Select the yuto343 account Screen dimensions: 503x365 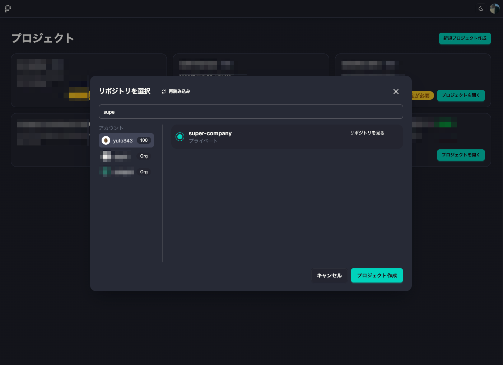click(x=126, y=140)
